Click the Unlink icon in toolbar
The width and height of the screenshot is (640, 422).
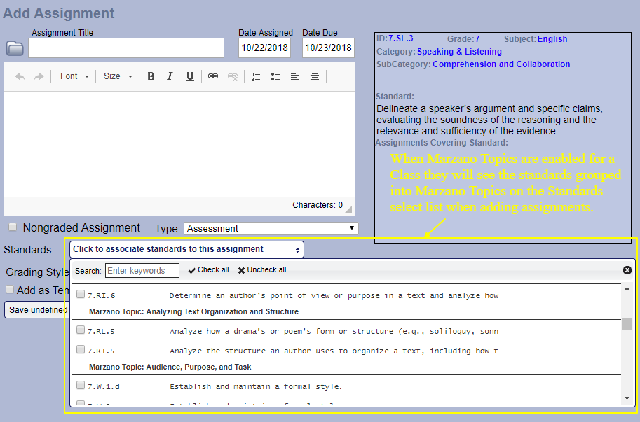[233, 76]
